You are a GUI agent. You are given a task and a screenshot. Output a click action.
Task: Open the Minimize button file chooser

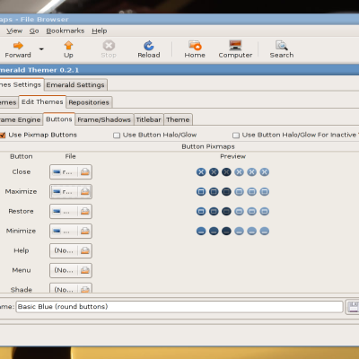tap(71, 231)
